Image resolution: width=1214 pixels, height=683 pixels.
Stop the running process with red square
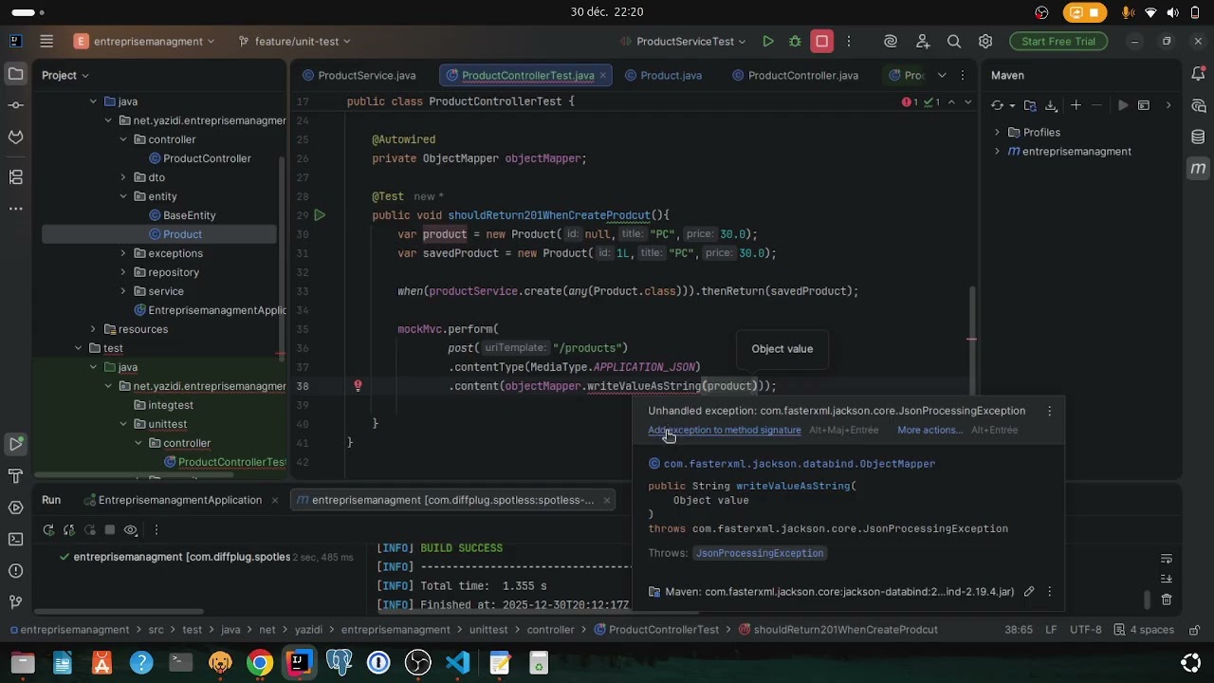[822, 41]
